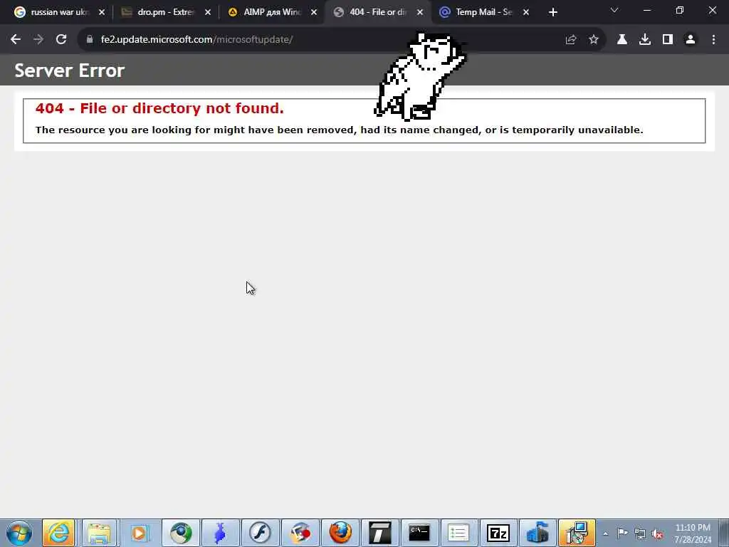
Task: View site info lock icon
Action: tap(90, 40)
